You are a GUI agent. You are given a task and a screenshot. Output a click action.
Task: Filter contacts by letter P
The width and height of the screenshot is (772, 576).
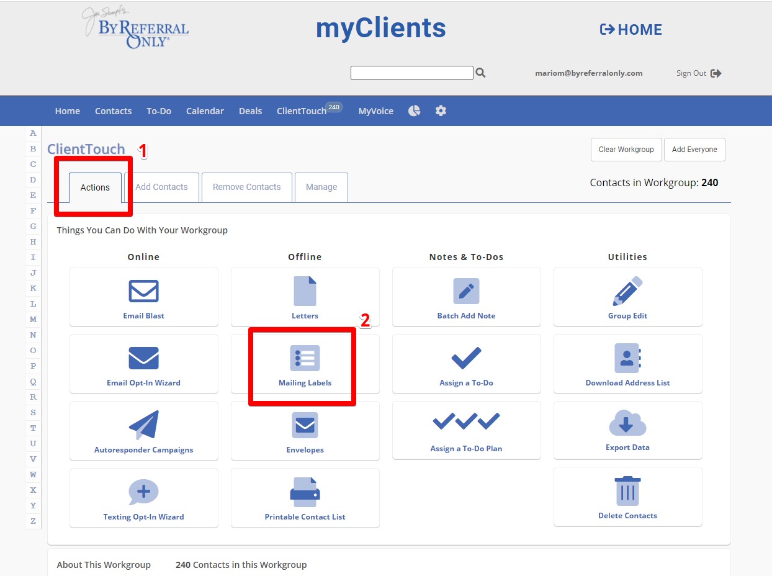coord(34,366)
